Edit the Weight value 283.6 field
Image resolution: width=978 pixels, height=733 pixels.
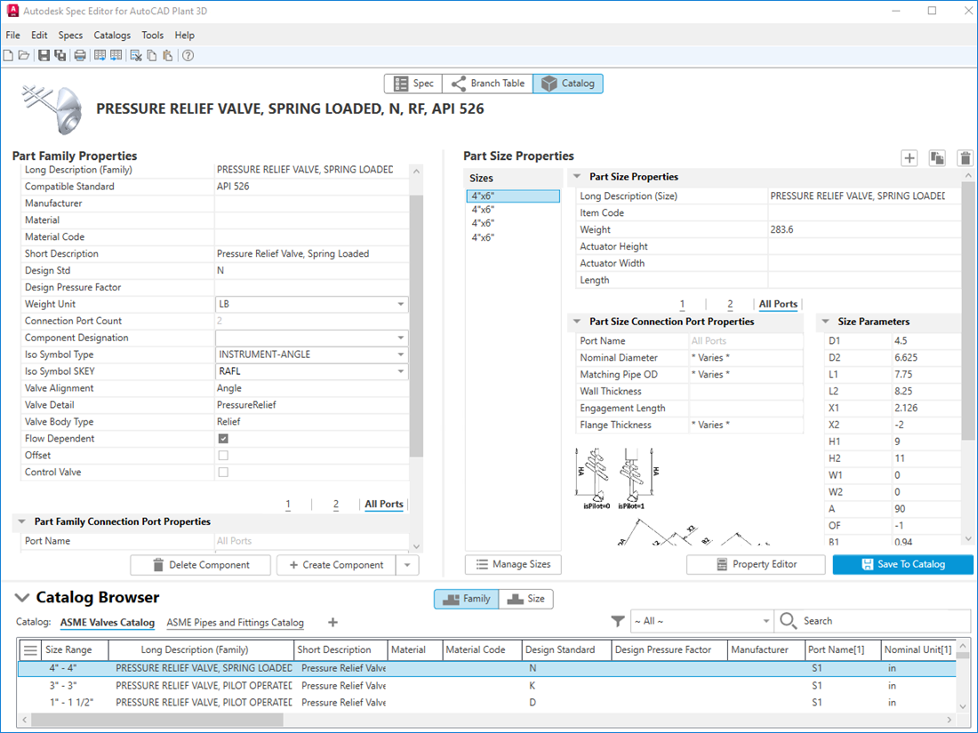864,229
